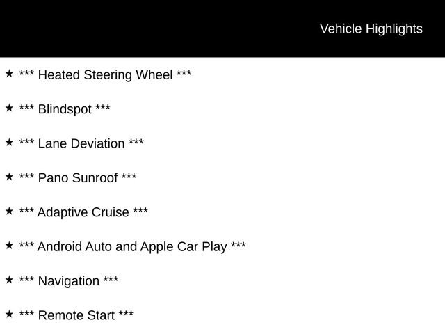Click the word 'Heated' in first highlight
Screen dimensions: 445x334
click(58, 74)
